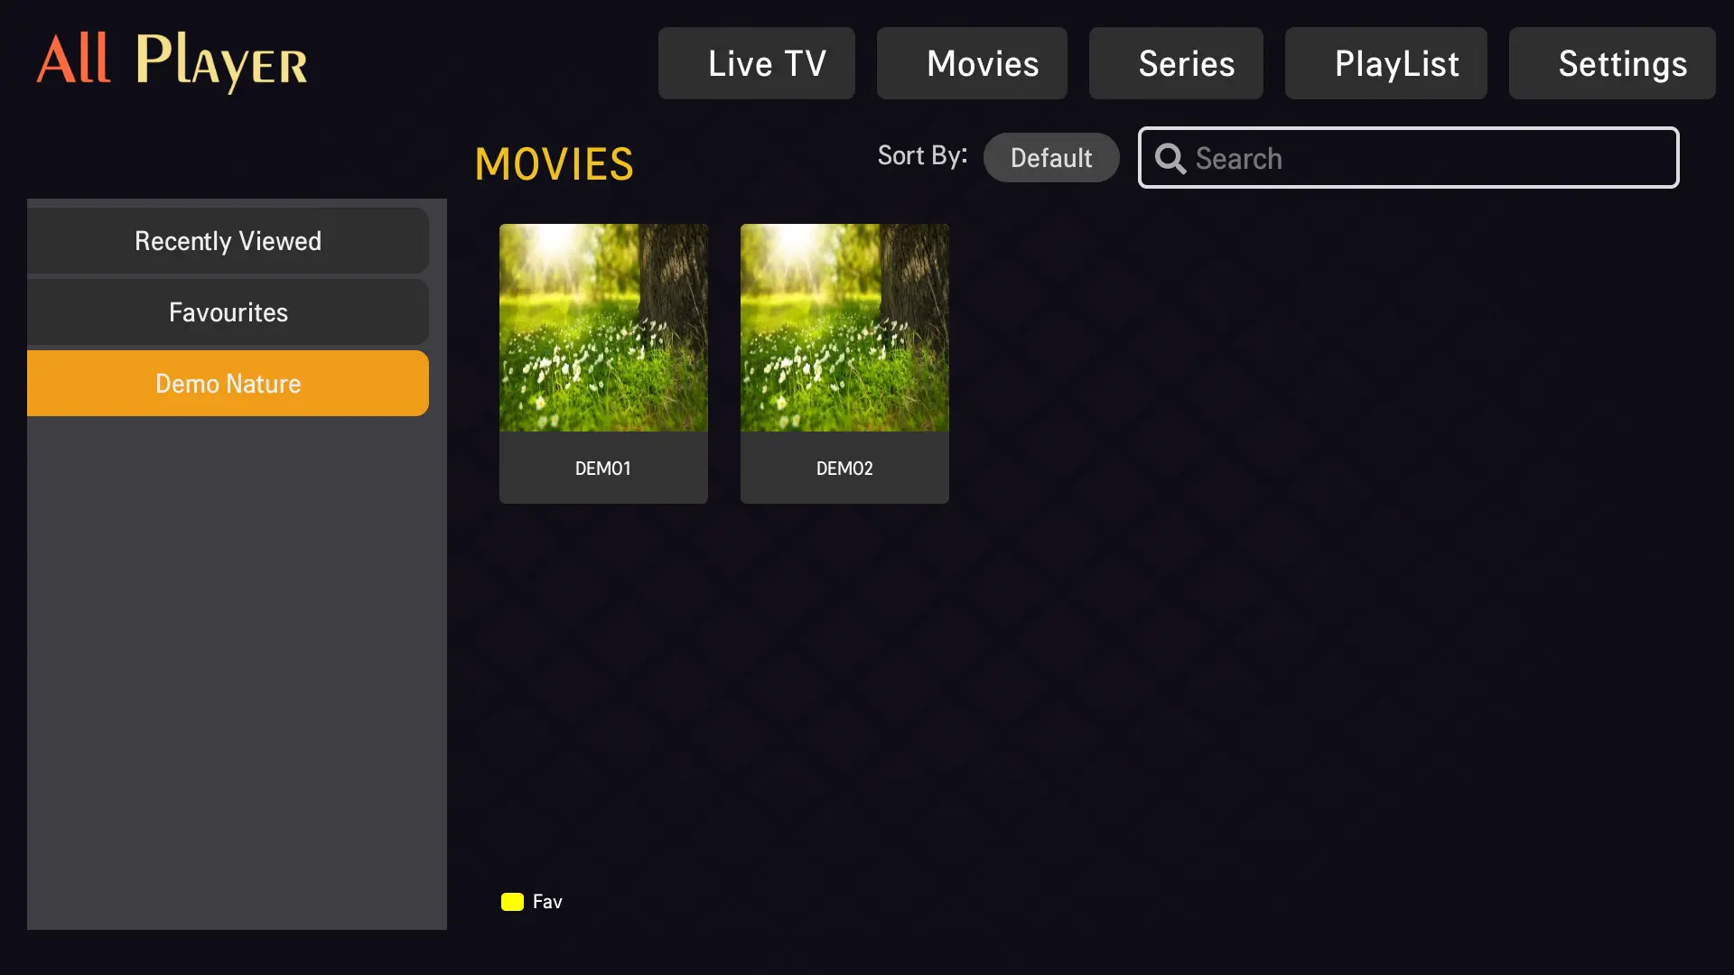The width and height of the screenshot is (1734, 975).
Task: Go to the Series section
Action: (x=1176, y=63)
